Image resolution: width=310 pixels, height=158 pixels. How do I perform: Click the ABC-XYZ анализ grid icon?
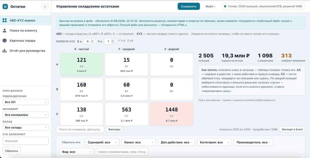point(5,20)
